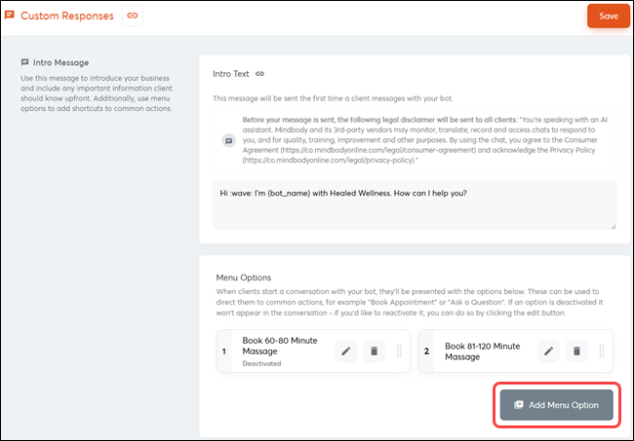The height and width of the screenshot is (441, 634).
Task: Click the Custom Responses page title
Action: (x=67, y=16)
